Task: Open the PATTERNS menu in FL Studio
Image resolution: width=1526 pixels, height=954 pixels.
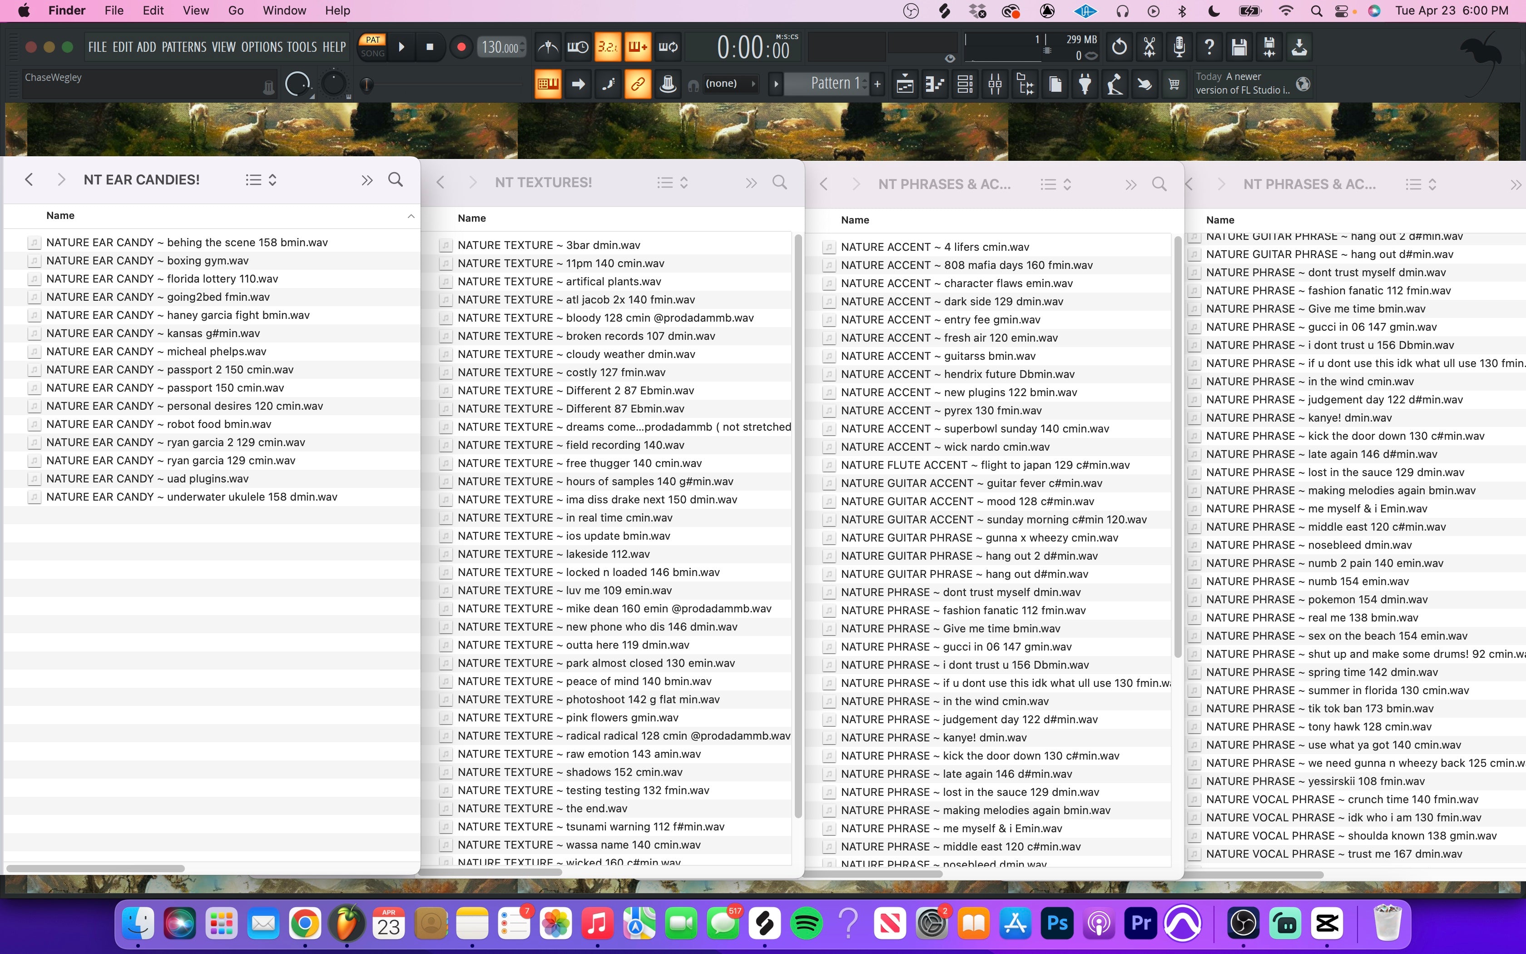Action: (x=183, y=47)
